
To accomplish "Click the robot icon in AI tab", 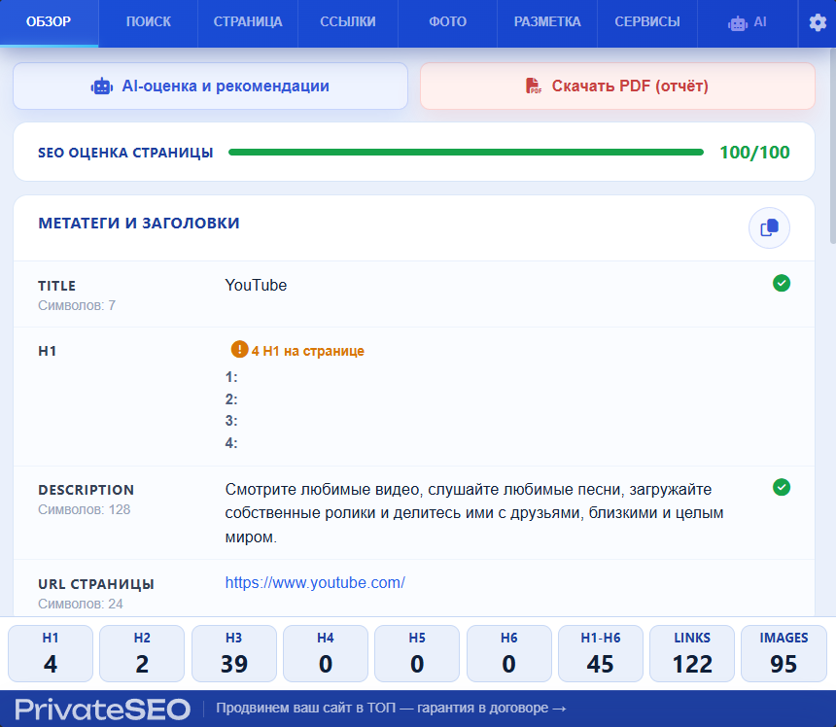I will coord(738,23).
